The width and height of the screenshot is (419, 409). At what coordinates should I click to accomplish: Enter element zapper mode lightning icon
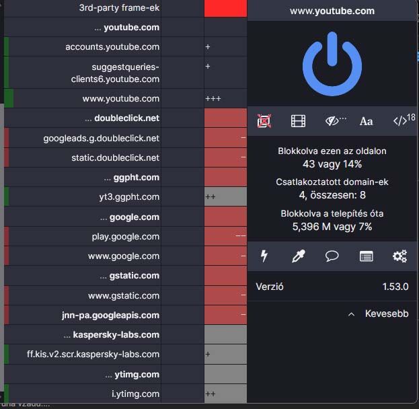click(264, 256)
